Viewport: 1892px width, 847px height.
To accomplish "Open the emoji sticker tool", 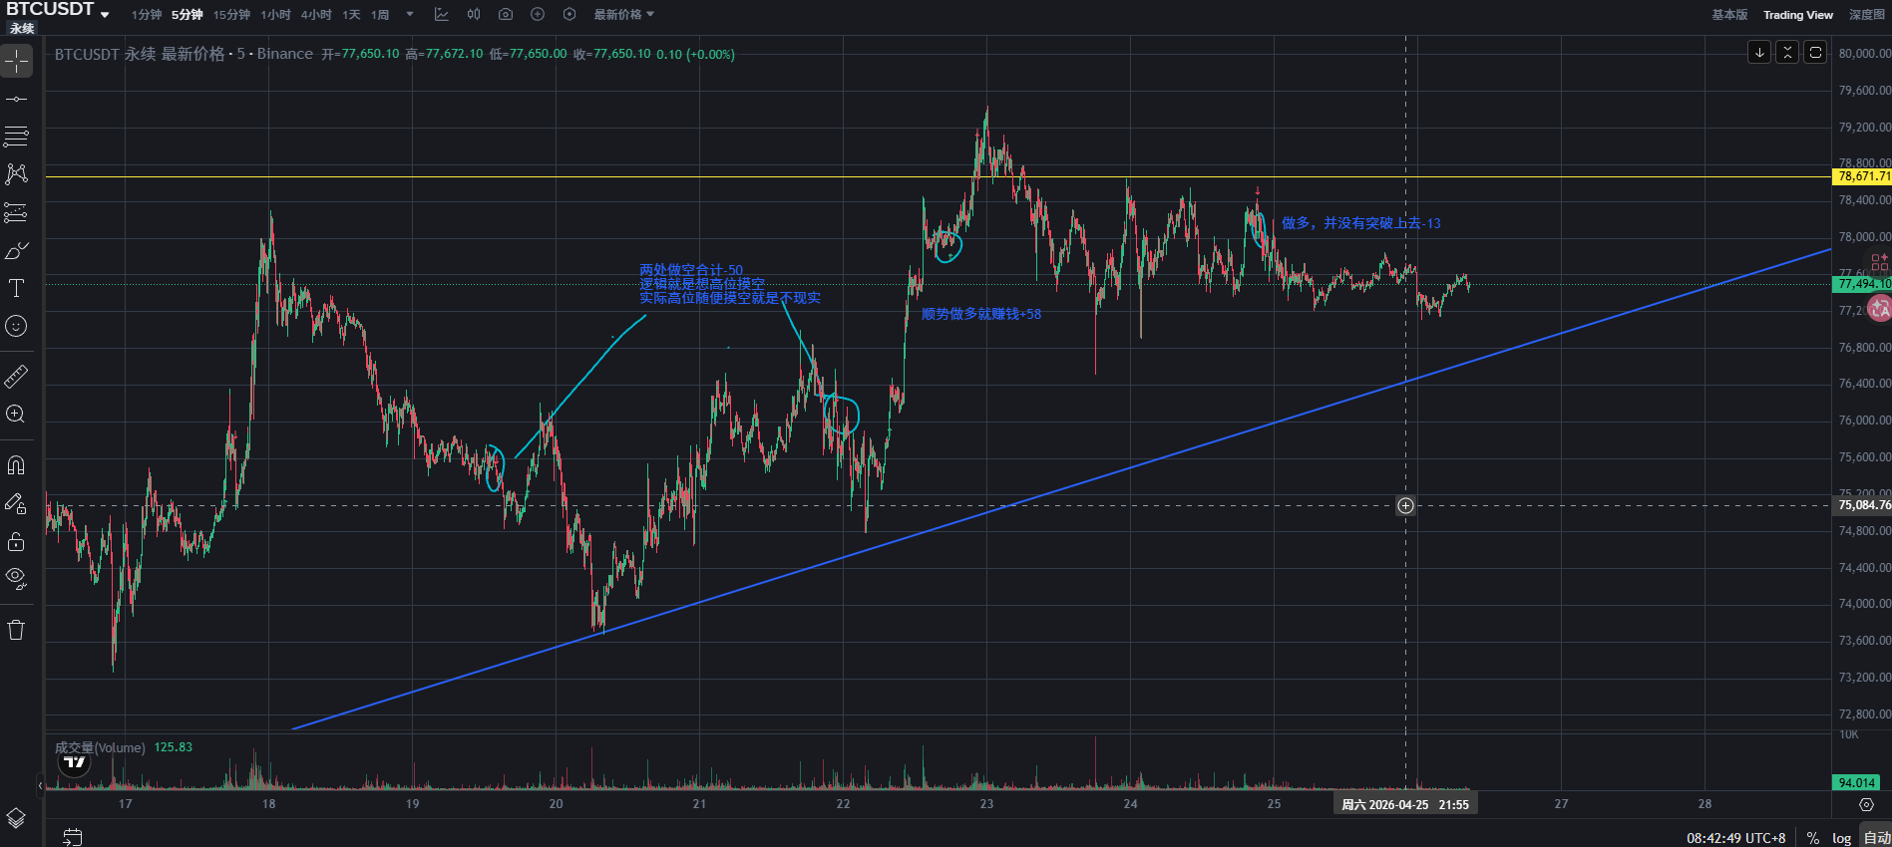I will [16, 326].
